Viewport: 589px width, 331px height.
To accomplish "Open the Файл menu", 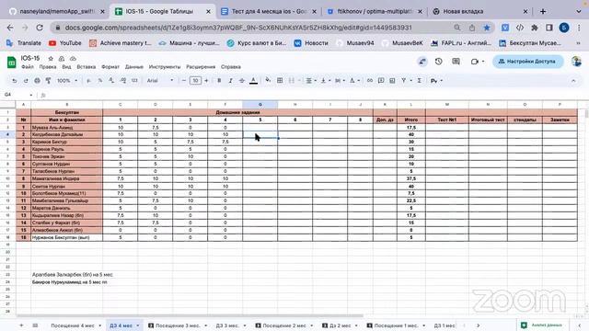I will click(x=28, y=67).
